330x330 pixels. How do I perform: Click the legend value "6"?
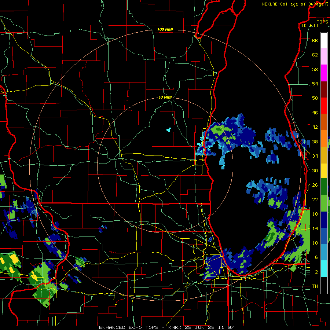pos(316,257)
